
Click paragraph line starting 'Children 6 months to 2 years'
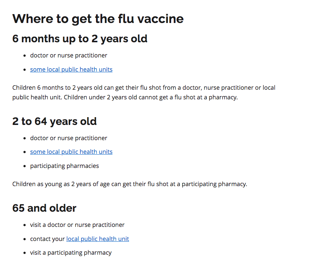144,88
